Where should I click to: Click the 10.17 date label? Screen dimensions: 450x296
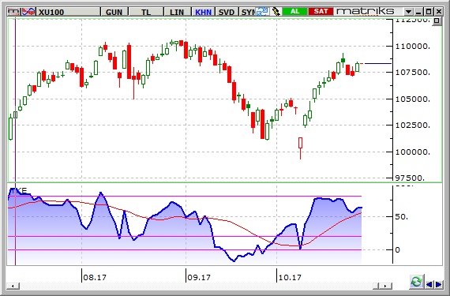click(x=290, y=278)
